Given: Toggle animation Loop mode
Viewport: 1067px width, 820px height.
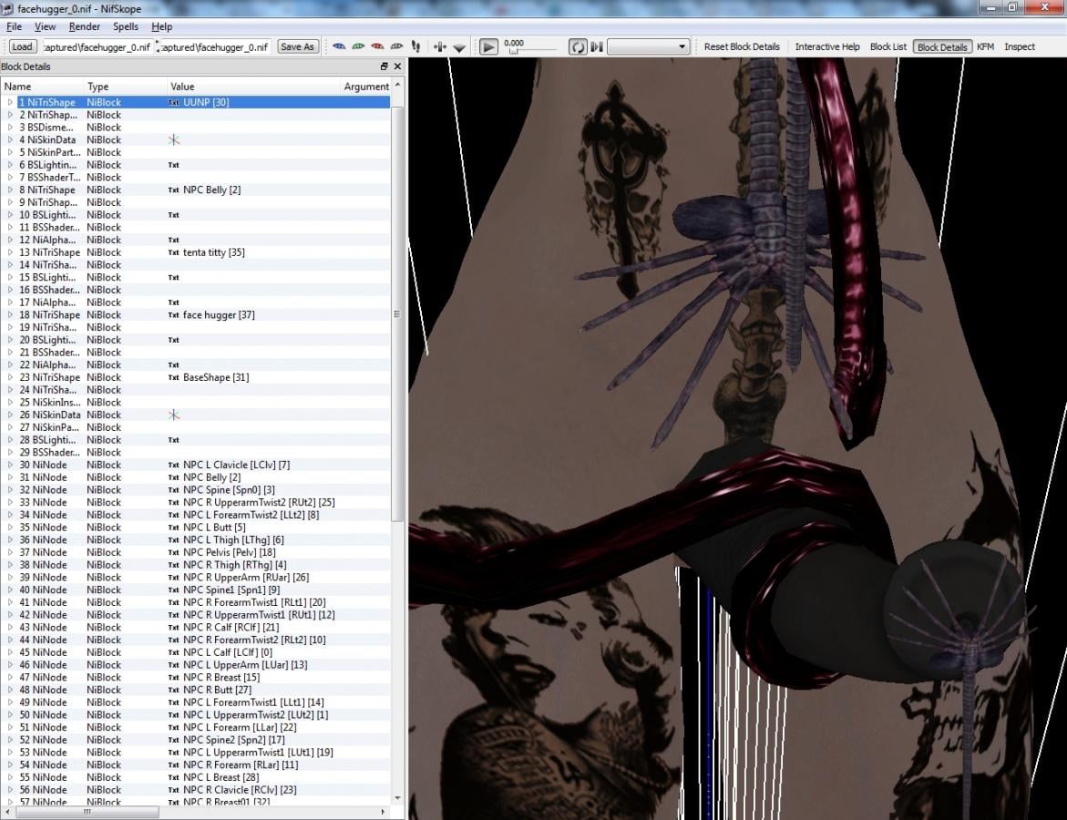Looking at the screenshot, I should pos(578,46).
